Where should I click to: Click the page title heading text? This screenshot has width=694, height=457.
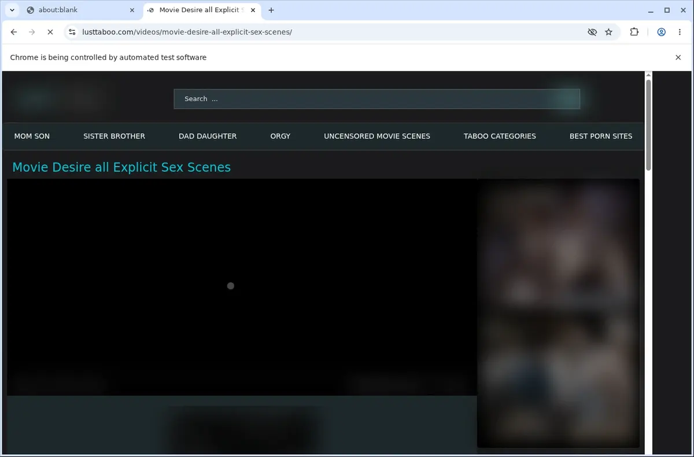(x=121, y=167)
